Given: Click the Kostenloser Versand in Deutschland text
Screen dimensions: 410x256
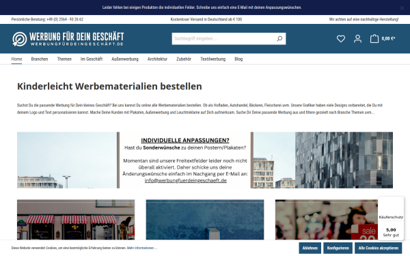Looking at the screenshot, I should [x=206, y=19].
